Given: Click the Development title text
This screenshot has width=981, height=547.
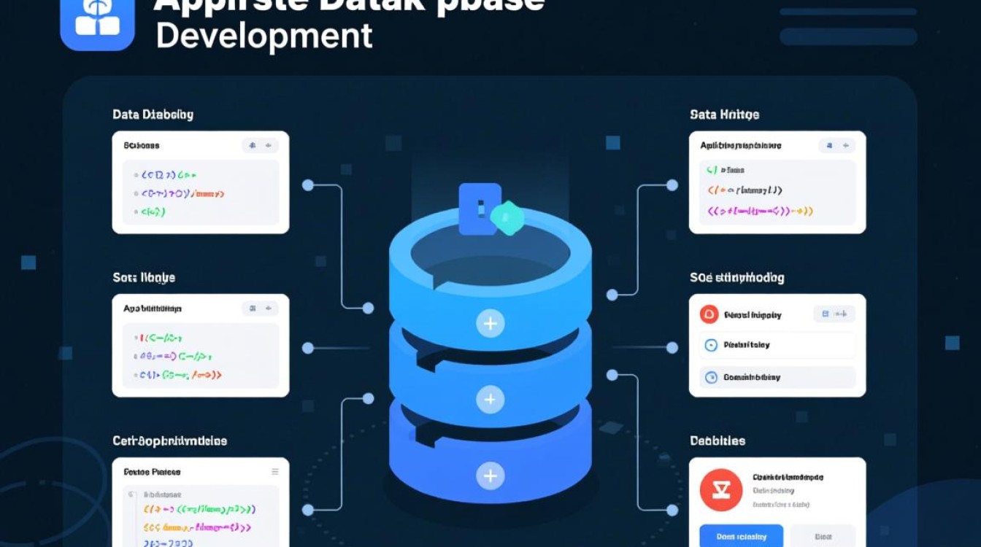Looking at the screenshot, I should pyautogui.click(x=264, y=35).
